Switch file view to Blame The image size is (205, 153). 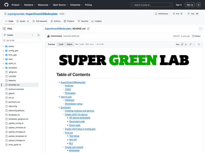[70, 44]
